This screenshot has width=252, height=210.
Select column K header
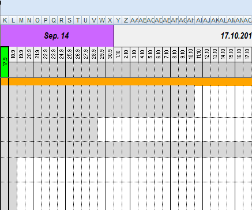click(5, 20)
